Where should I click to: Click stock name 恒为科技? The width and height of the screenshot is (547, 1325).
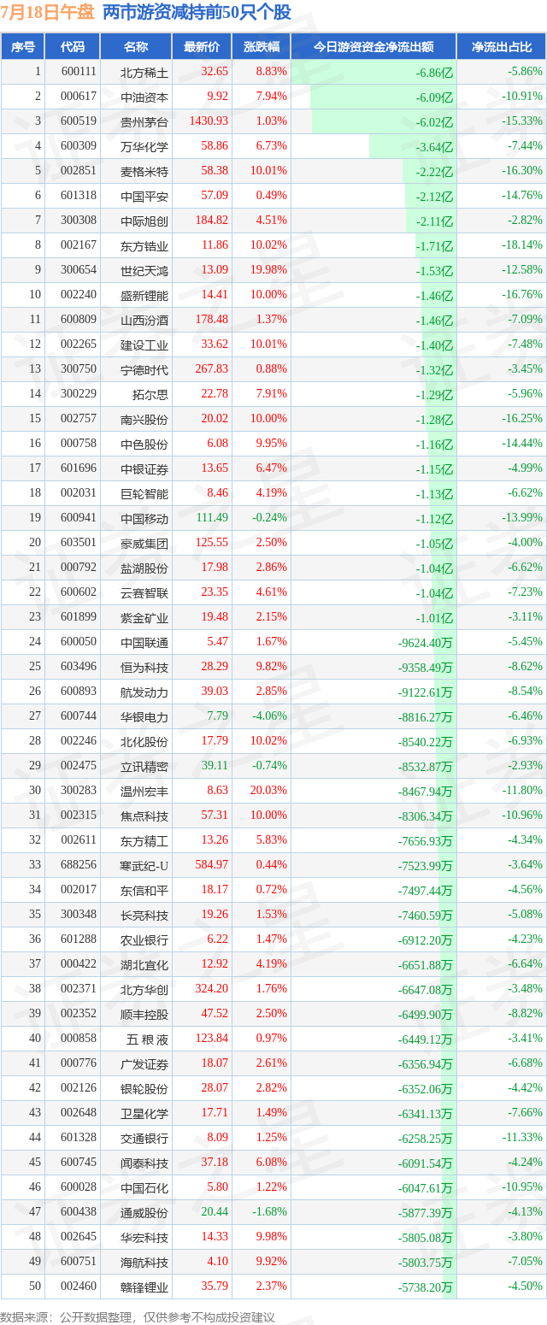pos(144,667)
